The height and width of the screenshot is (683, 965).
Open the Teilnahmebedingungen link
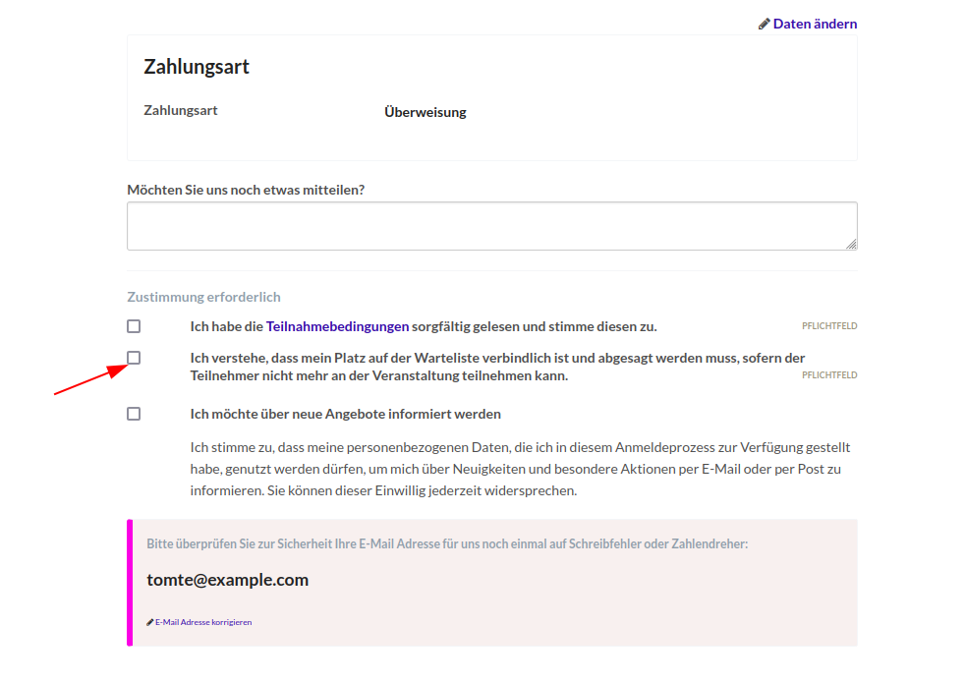pyautogui.click(x=337, y=326)
